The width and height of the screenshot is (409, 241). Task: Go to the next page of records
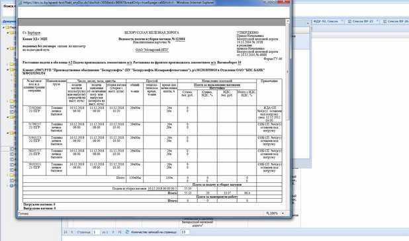113,232
